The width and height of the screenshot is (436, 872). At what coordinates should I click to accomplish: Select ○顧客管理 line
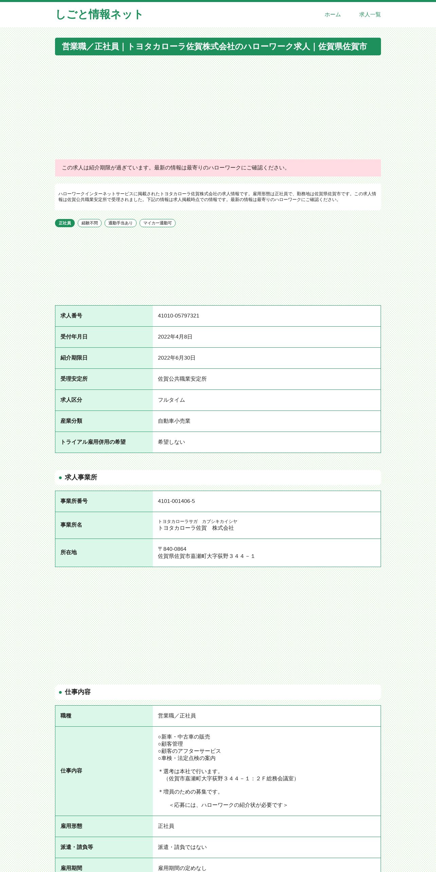click(170, 744)
